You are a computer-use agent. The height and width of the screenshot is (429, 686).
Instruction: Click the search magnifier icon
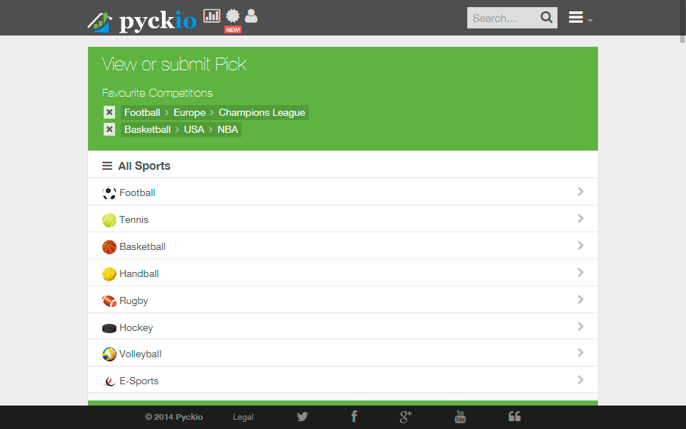point(546,18)
